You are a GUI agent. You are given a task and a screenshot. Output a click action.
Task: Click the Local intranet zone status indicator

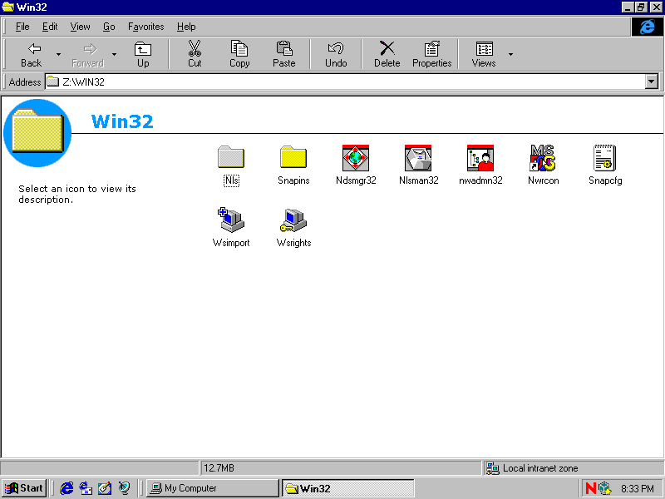point(574,468)
